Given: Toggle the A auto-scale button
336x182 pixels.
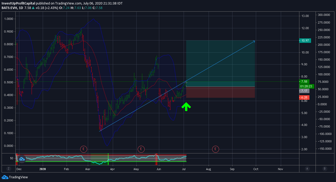Looking at the screenshot, I should pos(307,169).
